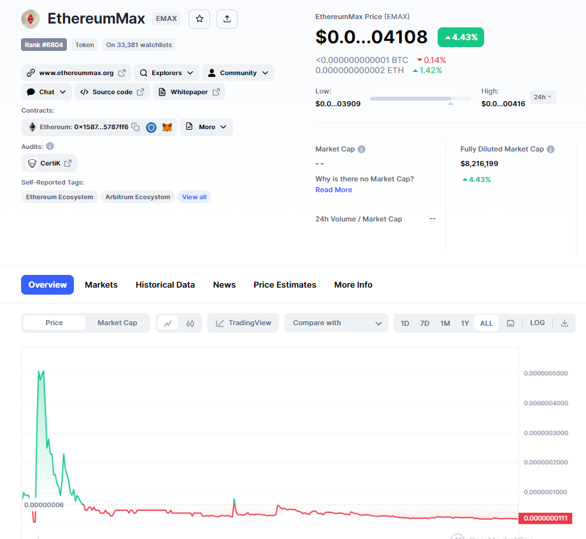Click the Market Cap info icon
This screenshot has width=586, height=539.
coord(361,150)
